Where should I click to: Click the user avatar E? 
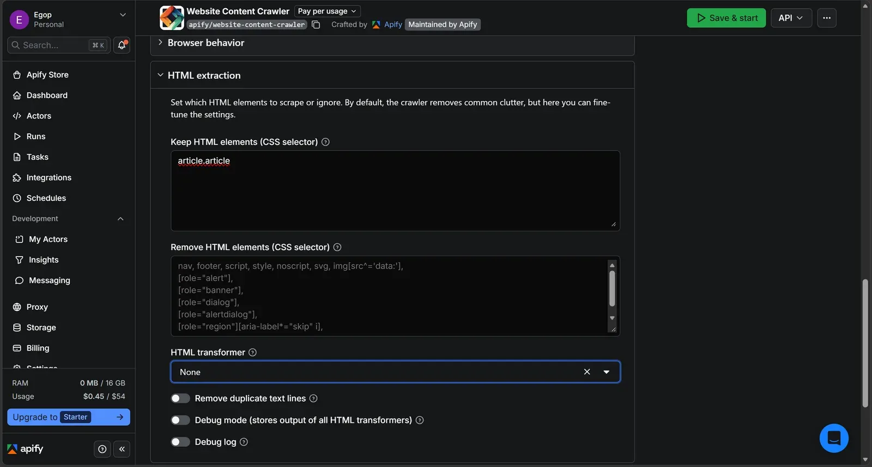[x=19, y=20]
